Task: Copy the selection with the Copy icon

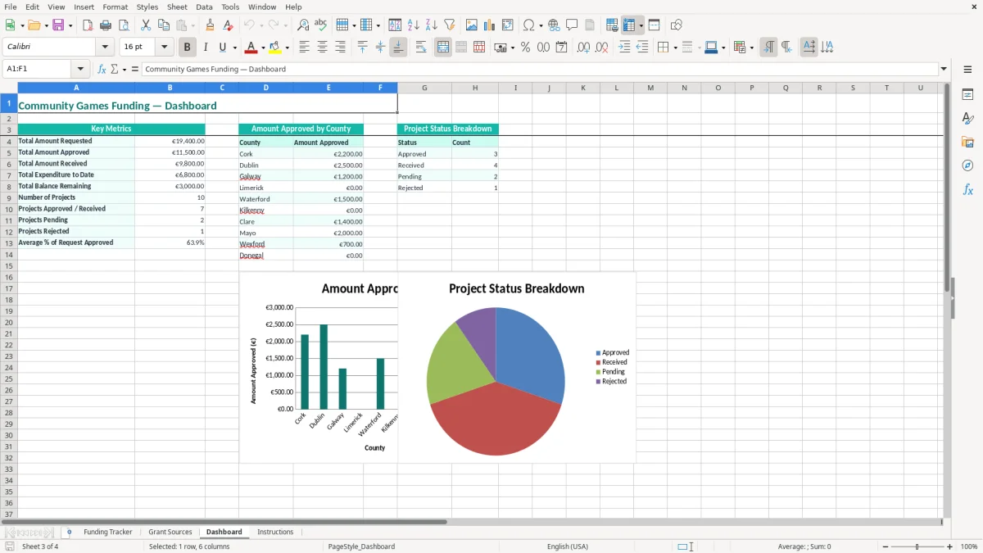Action: click(164, 25)
